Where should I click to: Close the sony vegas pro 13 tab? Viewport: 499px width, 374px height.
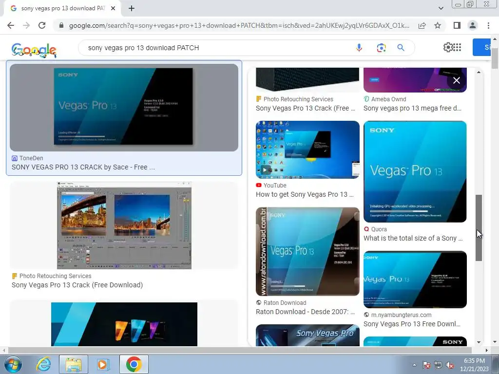113,9
